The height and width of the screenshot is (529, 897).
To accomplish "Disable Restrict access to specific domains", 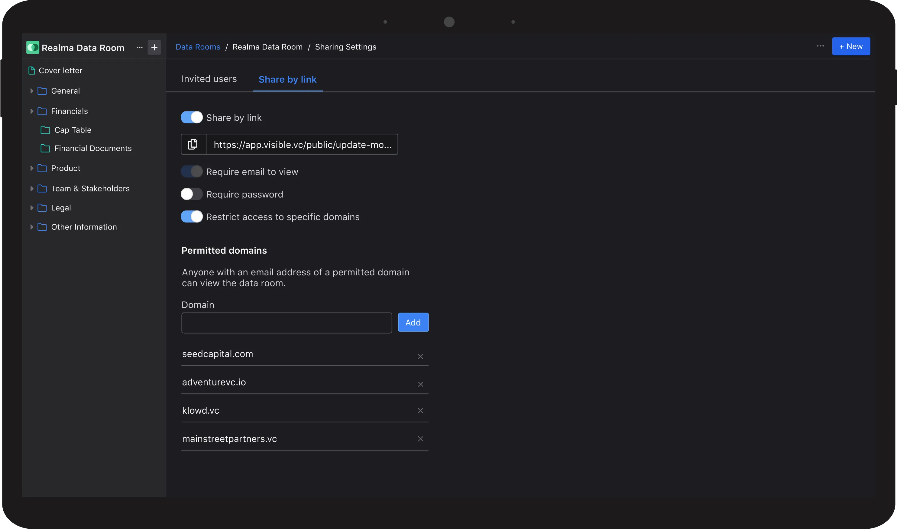I will pyautogui.click(x=192, y=217).
